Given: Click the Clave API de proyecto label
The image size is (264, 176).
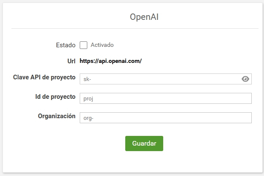Looking at the screenshot, I should 45,77.
